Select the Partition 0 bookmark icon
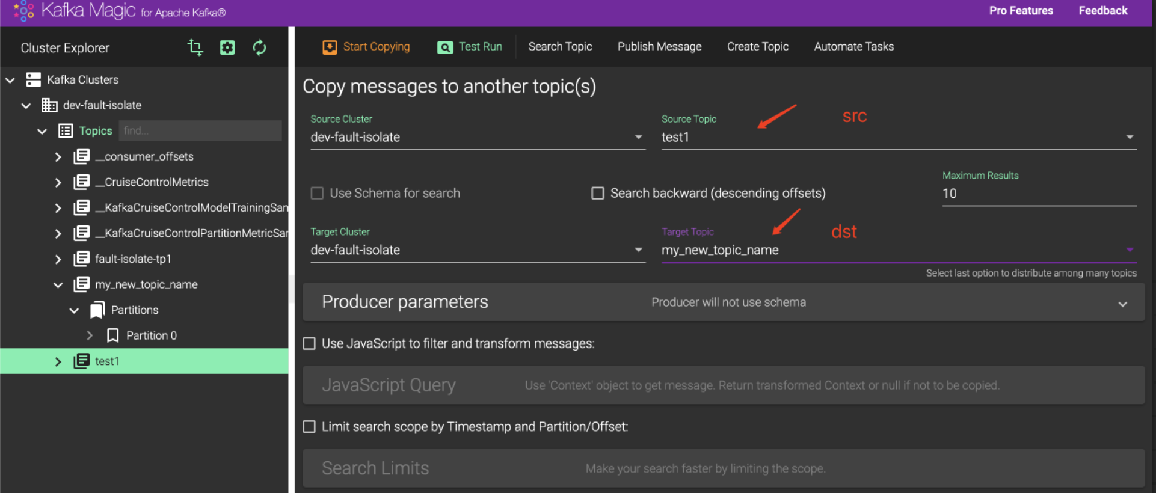 (112, 335)
